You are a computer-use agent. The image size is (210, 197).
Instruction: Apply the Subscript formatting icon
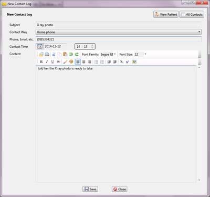point(122,61)
